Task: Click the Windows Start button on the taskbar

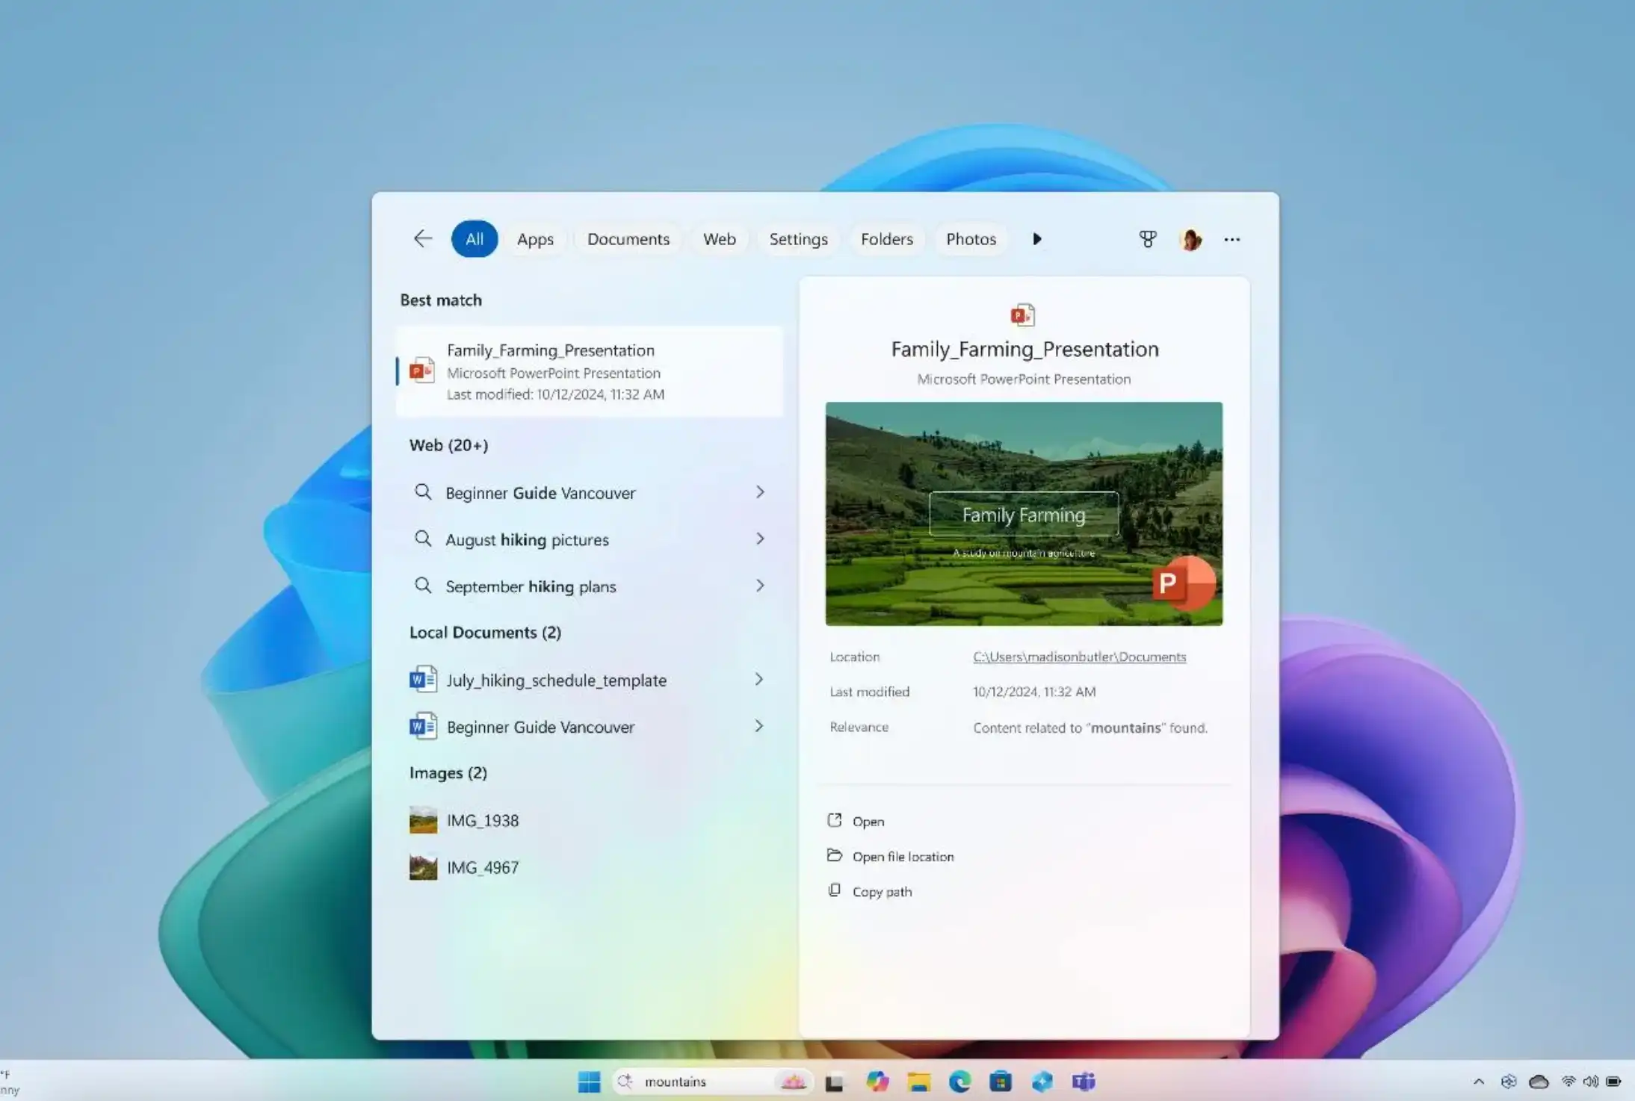Action: [589, 1081]
